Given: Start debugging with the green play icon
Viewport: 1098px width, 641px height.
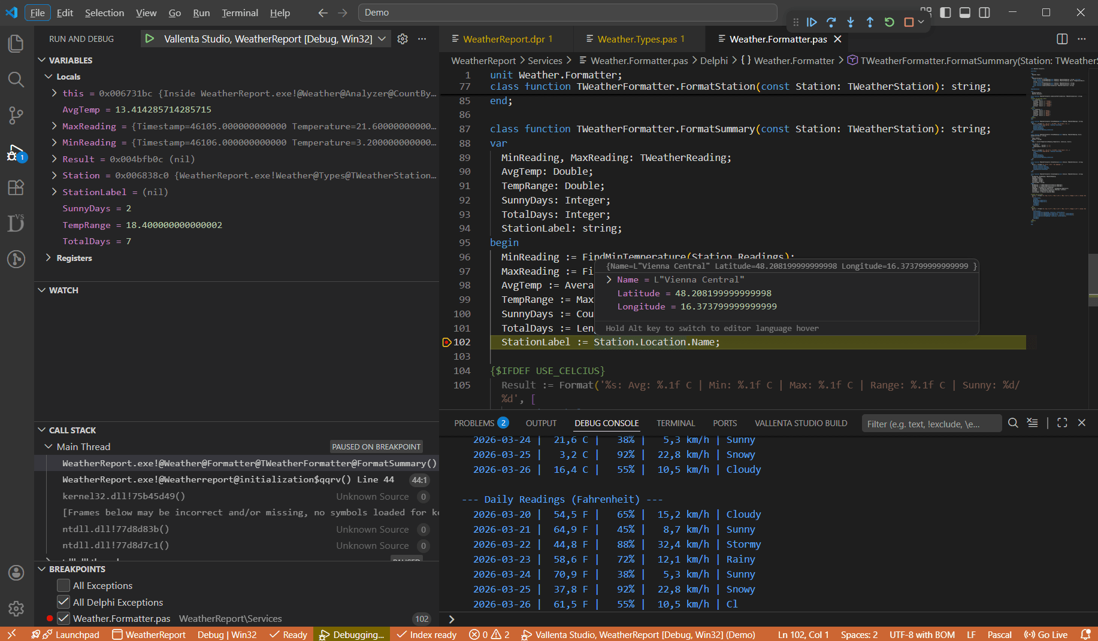Looking at the screenshot, I should click(x=150, y=39).
